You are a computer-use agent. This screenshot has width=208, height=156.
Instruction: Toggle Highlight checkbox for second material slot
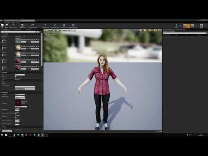pos(2,47)
